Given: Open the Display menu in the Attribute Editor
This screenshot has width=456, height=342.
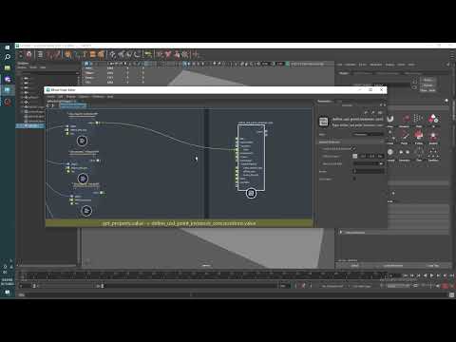Looking at the screenshot, I should (390, 65).
